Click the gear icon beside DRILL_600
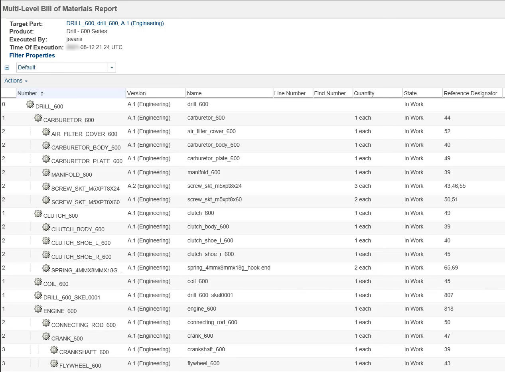The height and width of the screenshot is (372, 505). tap(30, 104)
